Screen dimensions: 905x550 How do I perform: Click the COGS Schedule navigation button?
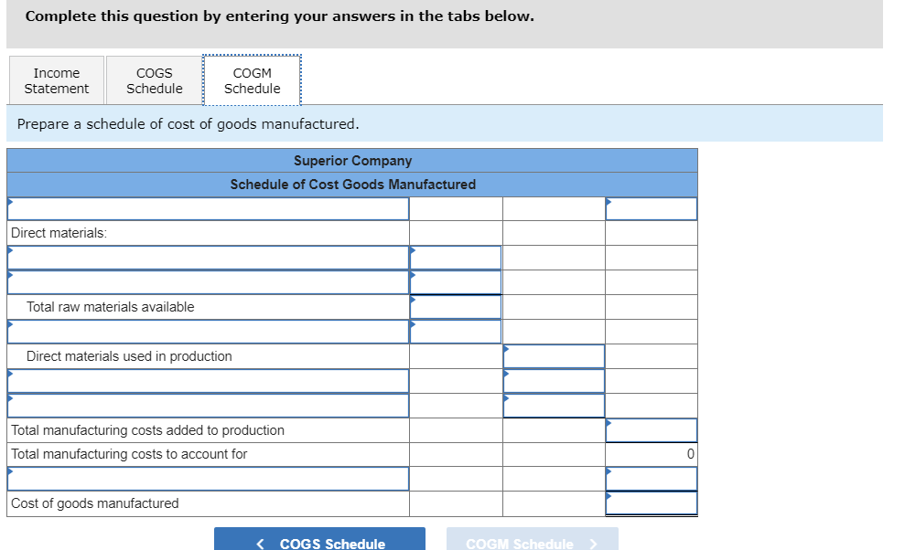(x=320, y=539)
